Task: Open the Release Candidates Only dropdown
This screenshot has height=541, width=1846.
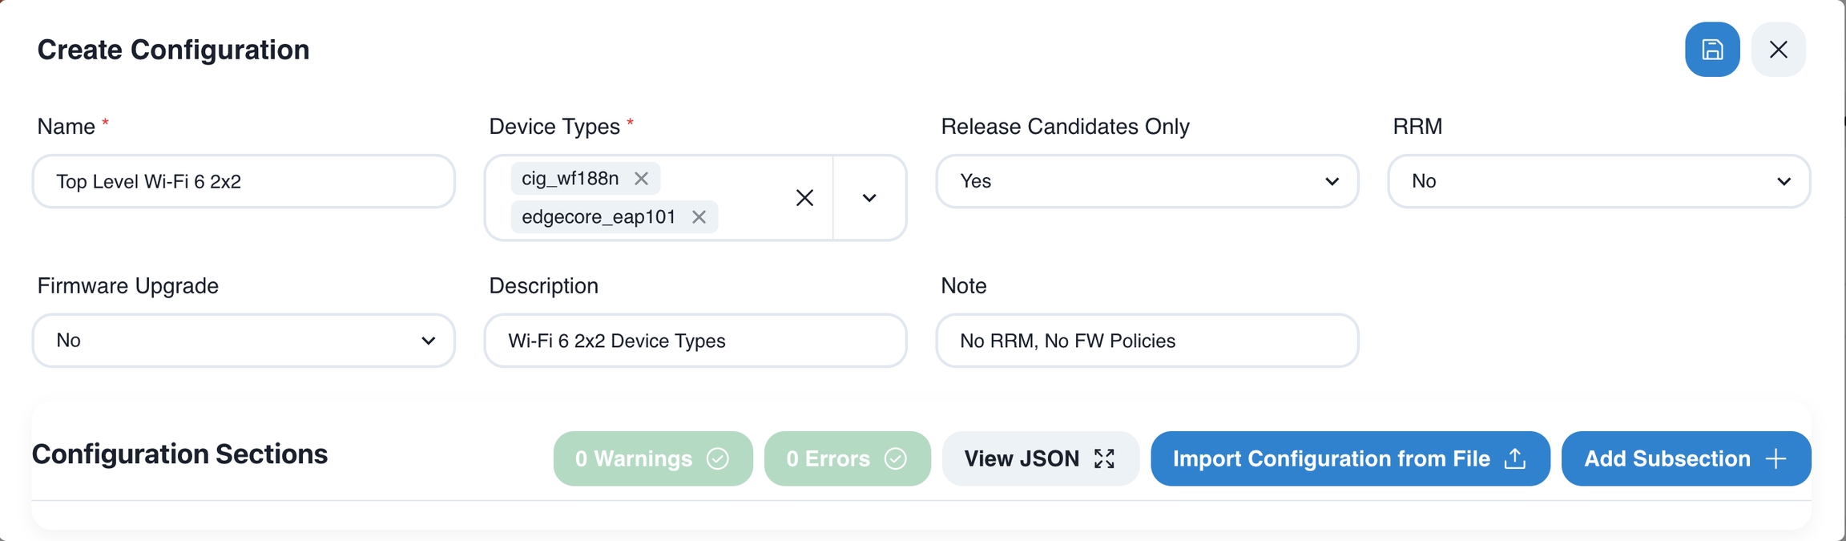Action: [x=1147, y=181]
